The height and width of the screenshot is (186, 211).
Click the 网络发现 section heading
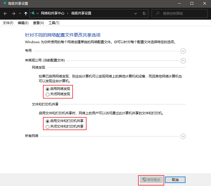point(39,68)
